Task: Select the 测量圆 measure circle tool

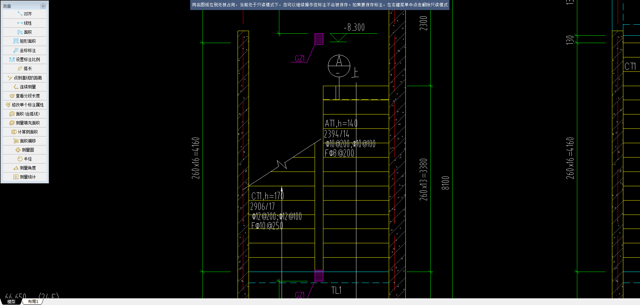Action: point(25,150)
